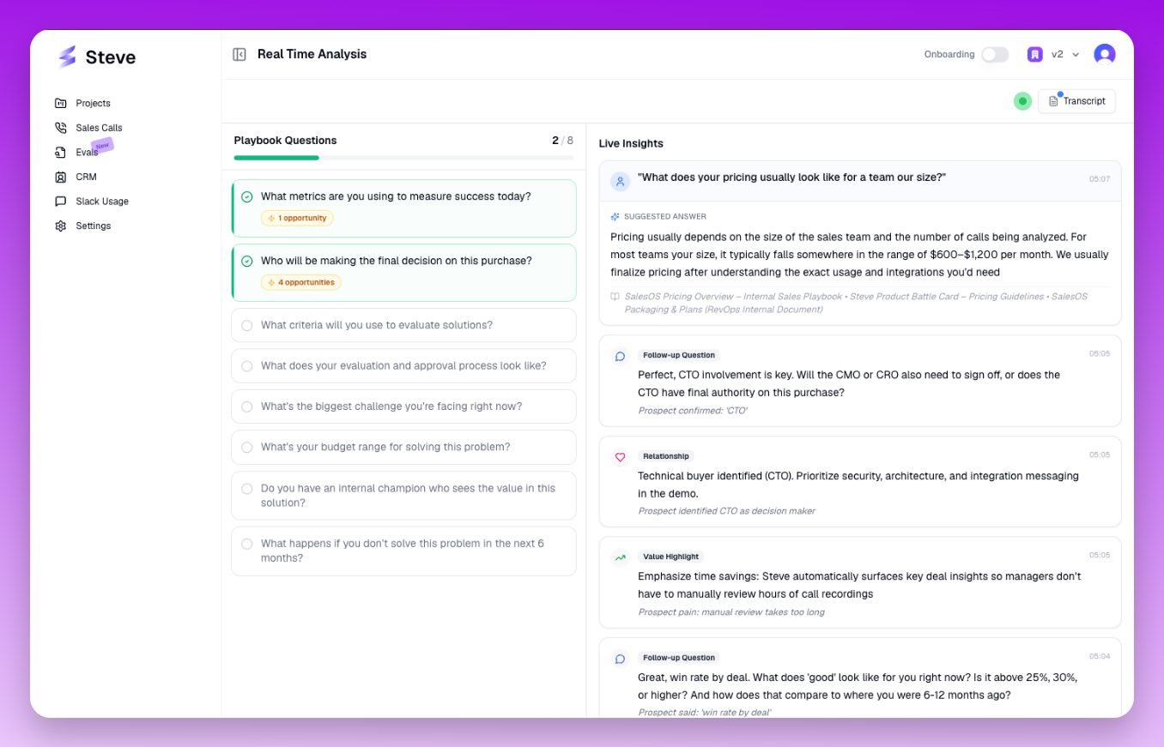Uncheck the 'What metrics are you using' question
The image size is (1164, 747).
(x=247, y=197)
